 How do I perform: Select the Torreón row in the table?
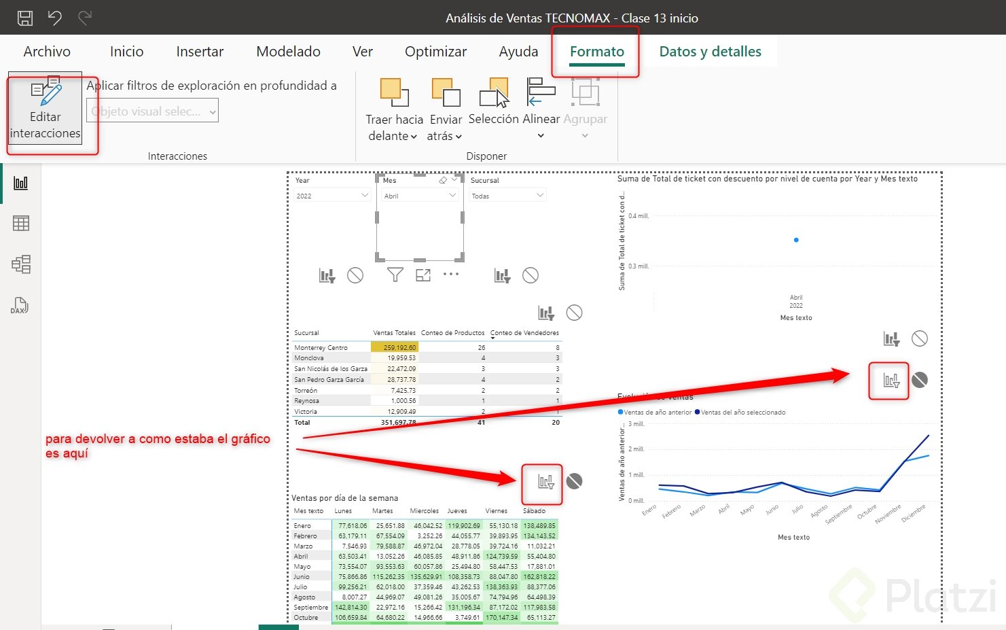coord(428,390)
